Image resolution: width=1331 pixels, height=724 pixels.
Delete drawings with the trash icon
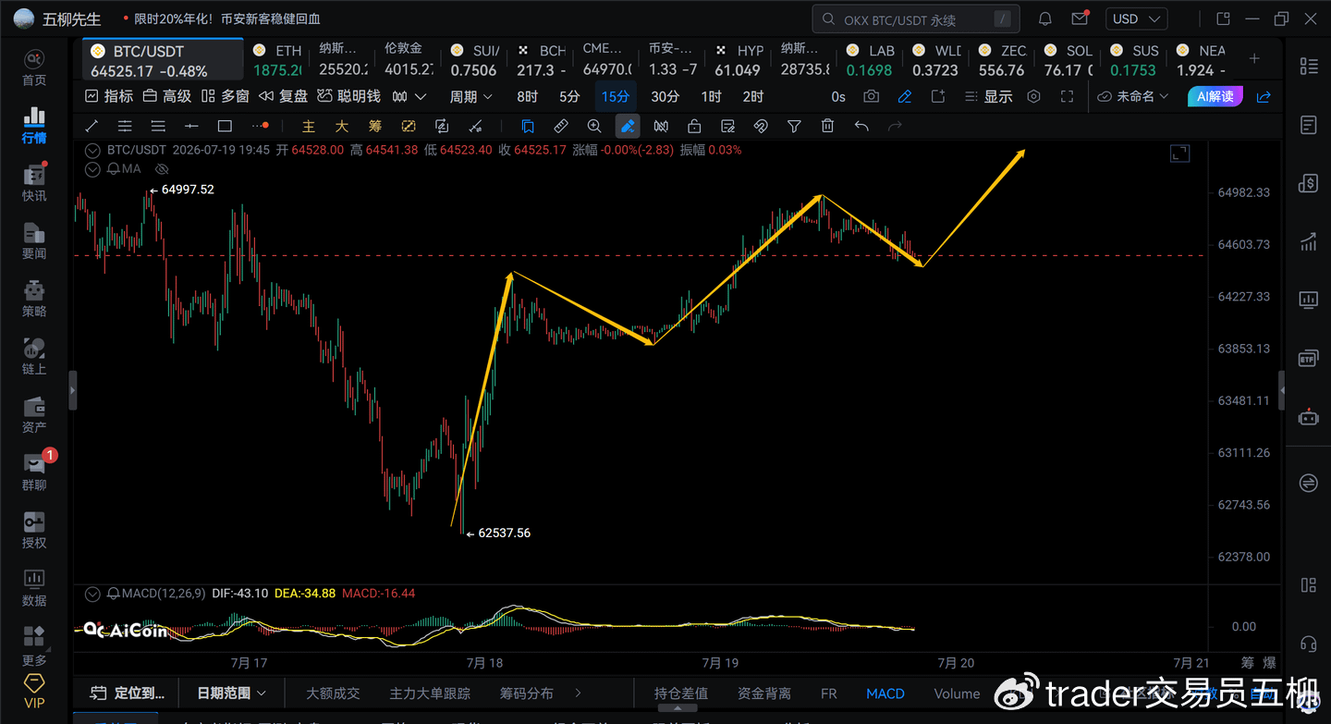pyautogui.click(x=827, y=126)
